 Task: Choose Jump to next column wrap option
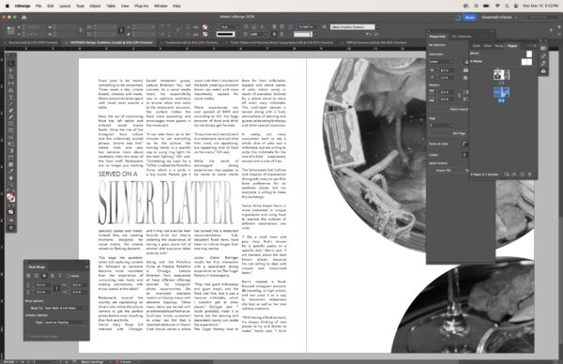point(60,276)
